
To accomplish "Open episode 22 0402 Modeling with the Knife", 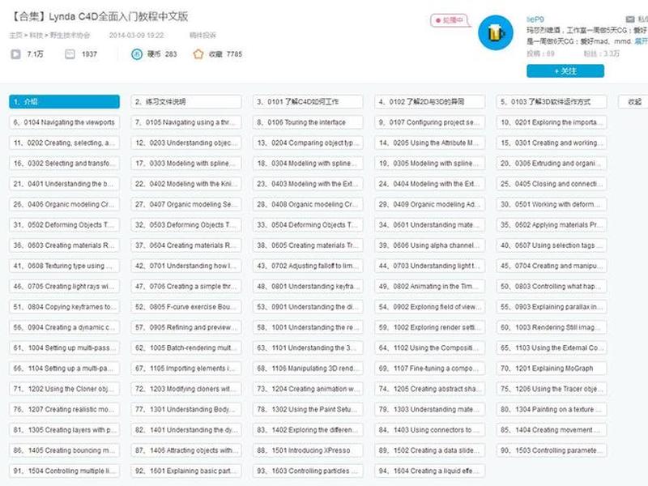I will click(x=186, y=184).
